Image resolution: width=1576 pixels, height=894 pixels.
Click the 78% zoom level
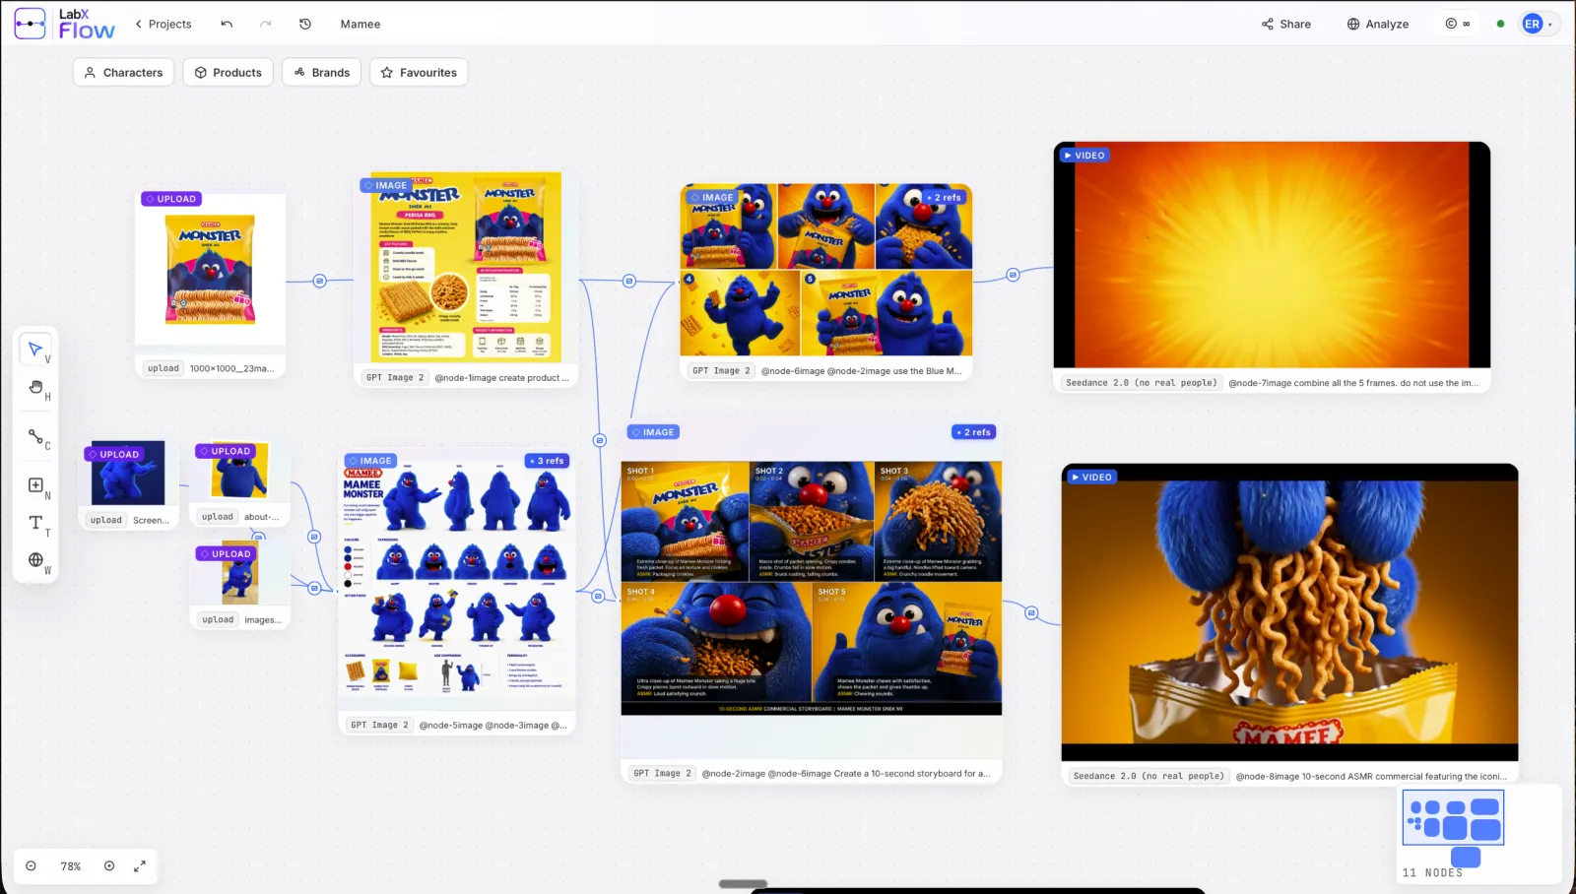[71, 866]
